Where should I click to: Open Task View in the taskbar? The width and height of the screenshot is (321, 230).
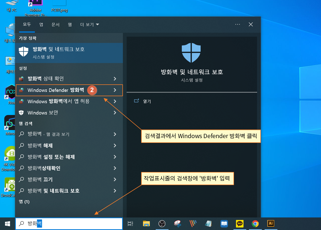(x=130, y=223)
